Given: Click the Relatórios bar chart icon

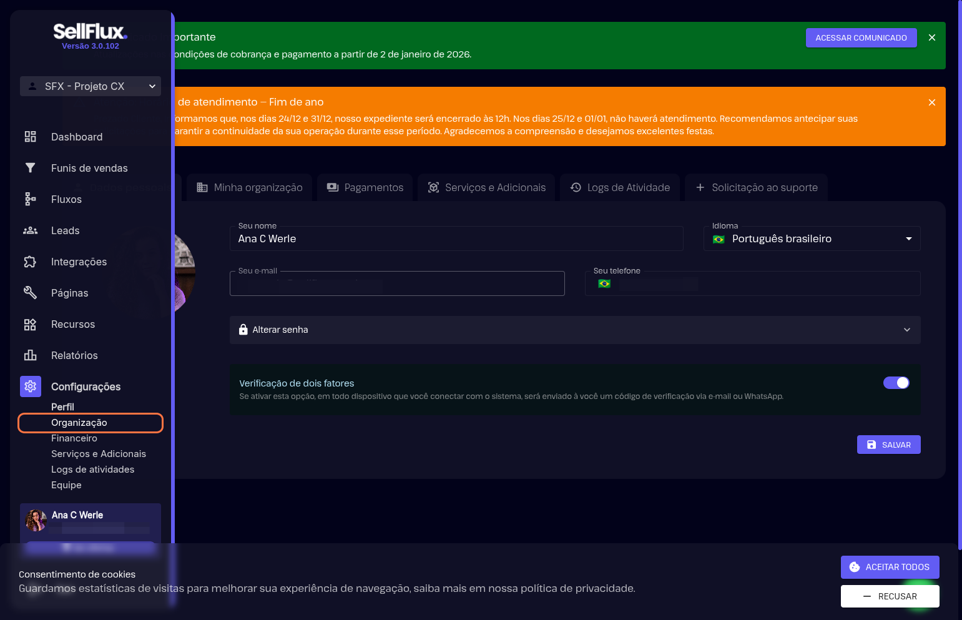Looking at the screenshot, I should [30, 355].
